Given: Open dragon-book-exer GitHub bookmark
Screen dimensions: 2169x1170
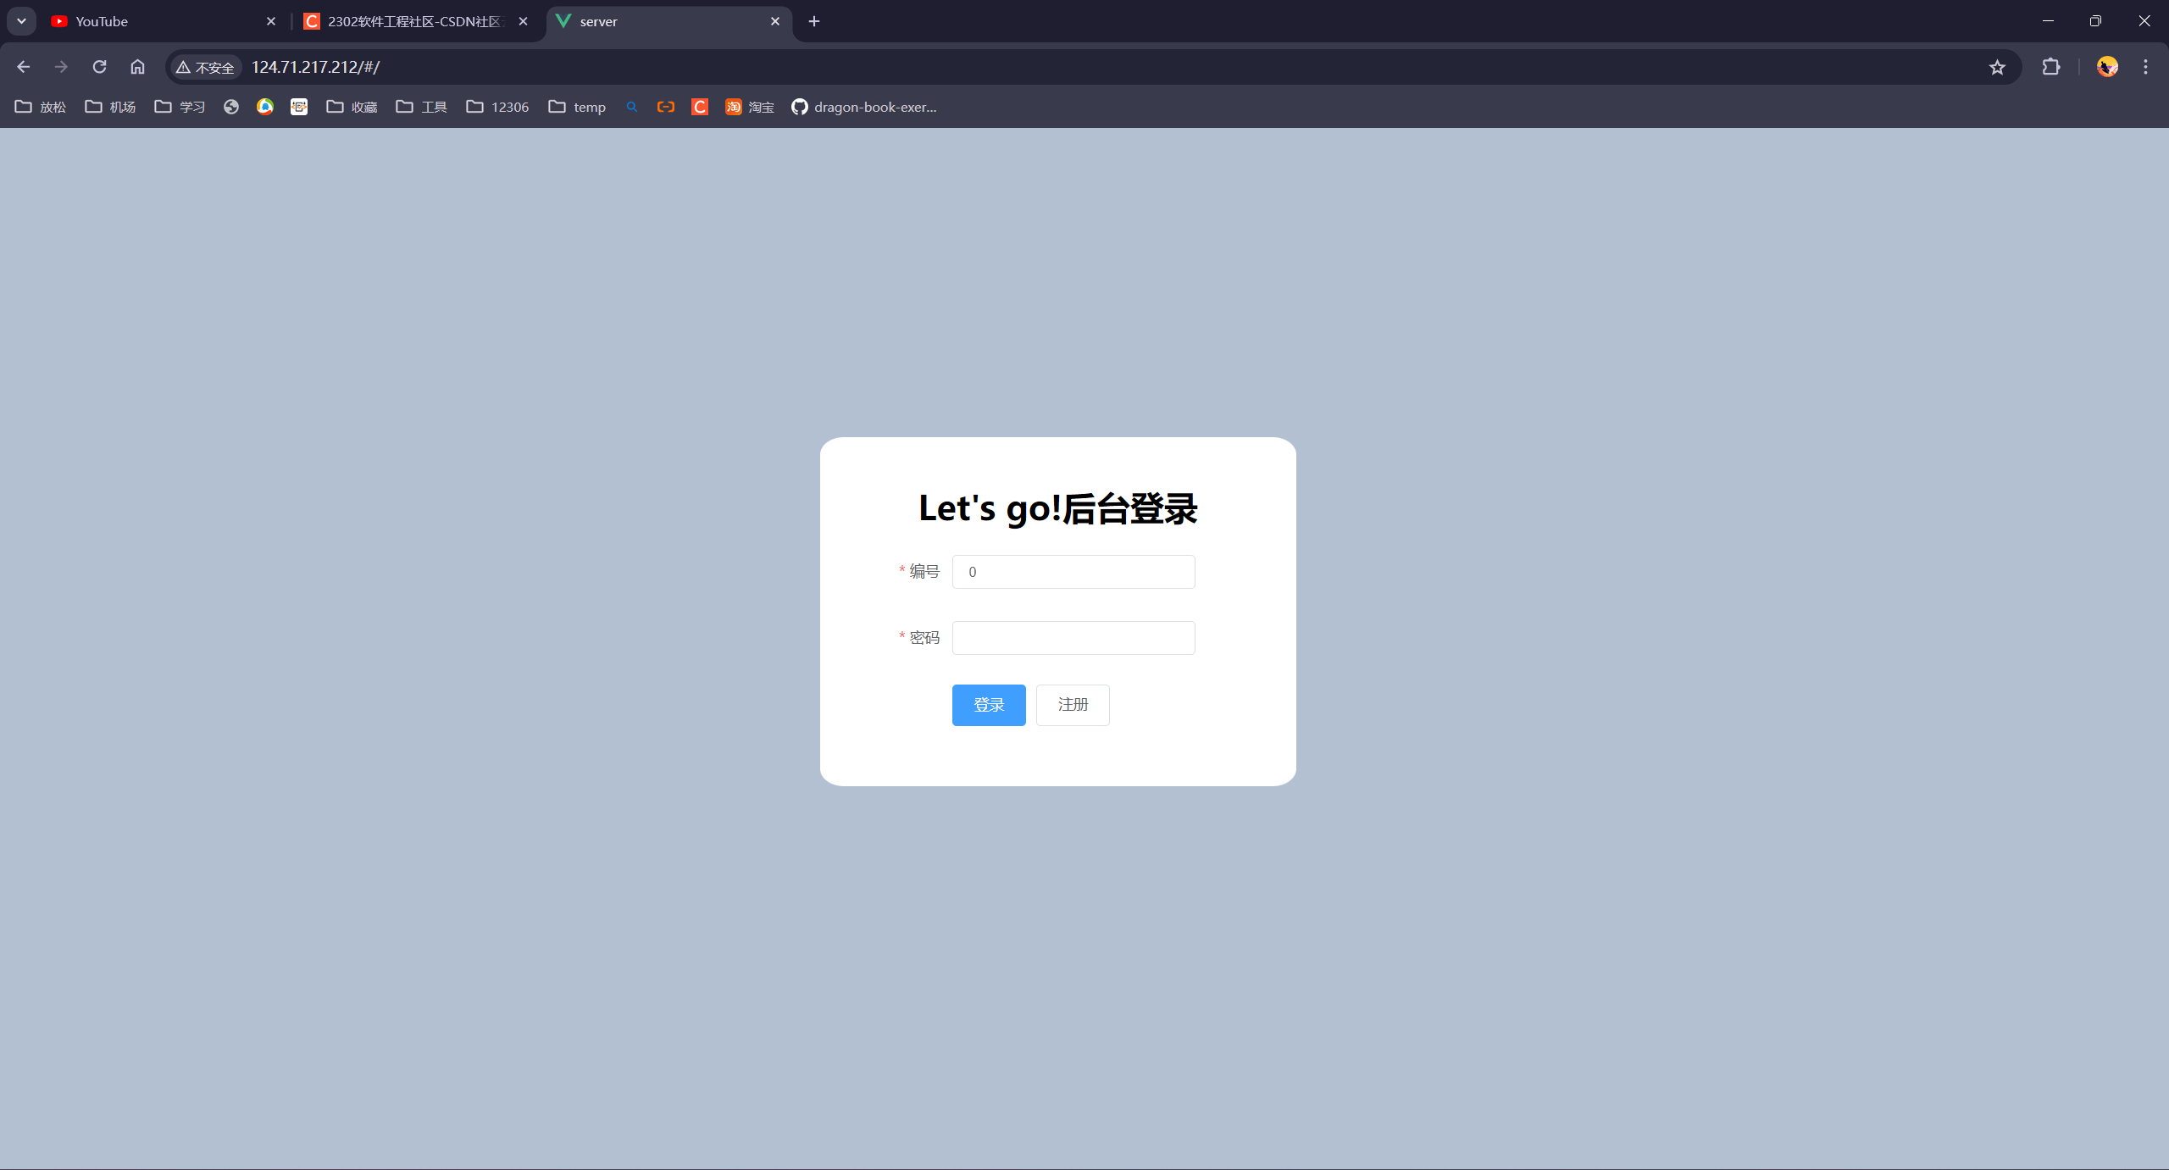Looking at the screenshot, I should tap(864, 107).
